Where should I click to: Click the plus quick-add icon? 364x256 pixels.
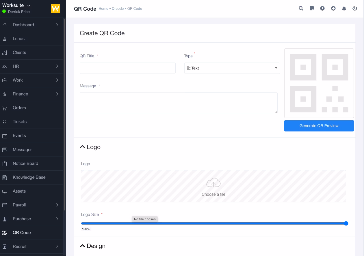(x=333, y=8)
